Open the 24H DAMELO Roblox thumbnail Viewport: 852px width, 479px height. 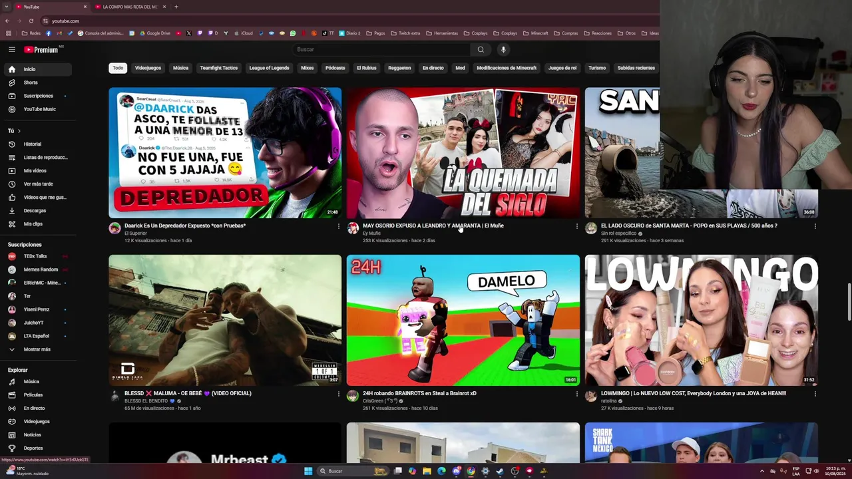pyautogui.click(x=463, y=320)
